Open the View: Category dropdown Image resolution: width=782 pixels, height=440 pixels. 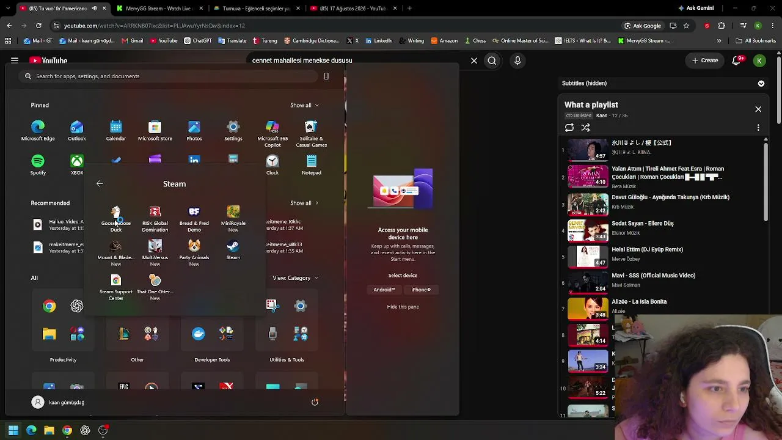coord(295,278)
